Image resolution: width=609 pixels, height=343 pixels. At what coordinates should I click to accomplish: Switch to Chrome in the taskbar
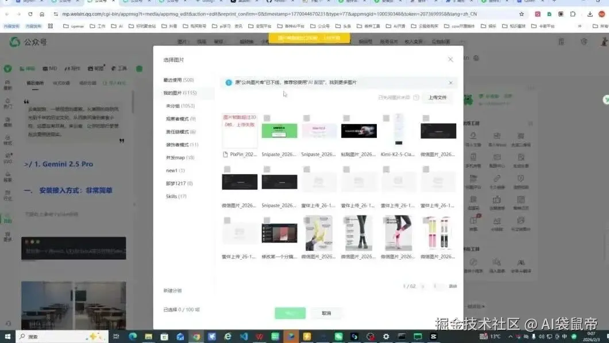click(x=196, y=337)
